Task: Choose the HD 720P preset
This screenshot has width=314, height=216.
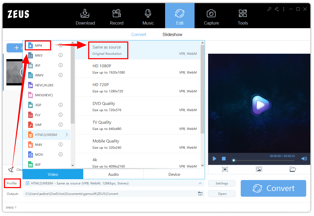Action: click(x=138, y=88)
